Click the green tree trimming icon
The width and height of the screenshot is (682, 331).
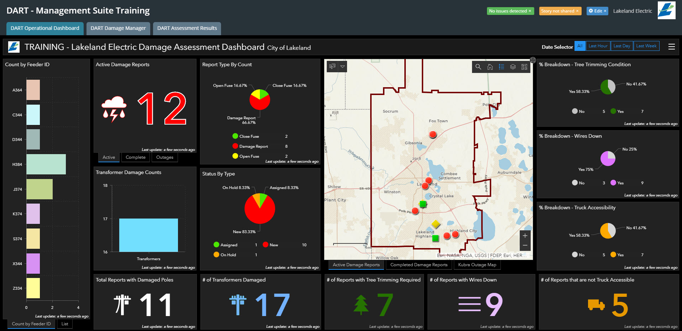click(361, 305)
